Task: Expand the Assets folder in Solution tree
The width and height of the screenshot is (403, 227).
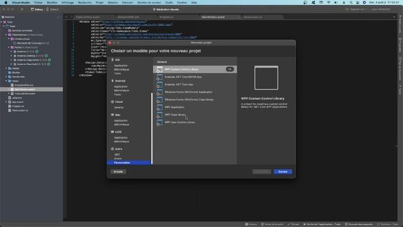Action: (6, 69)
